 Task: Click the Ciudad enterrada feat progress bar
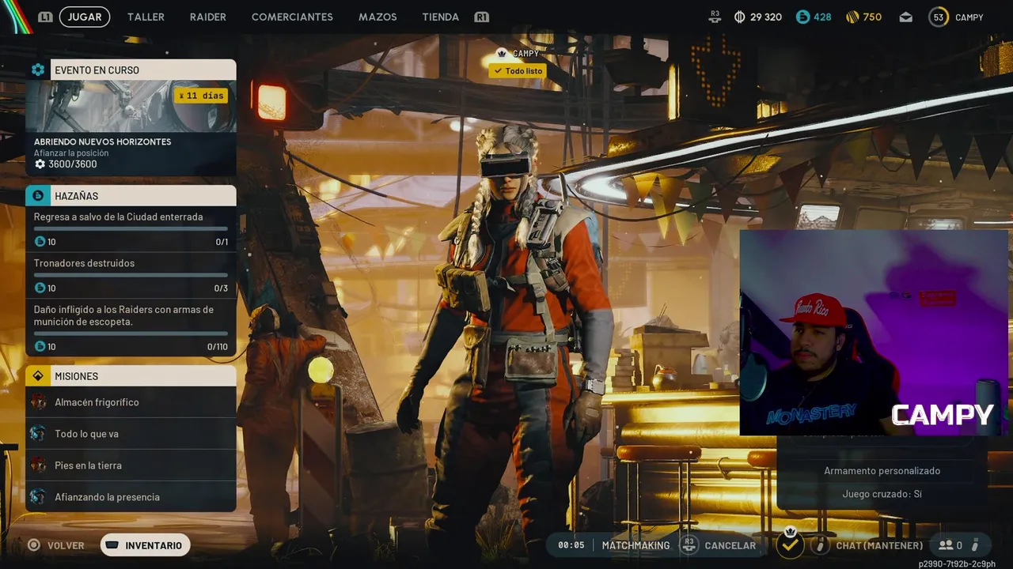click(x=131, y=228)
